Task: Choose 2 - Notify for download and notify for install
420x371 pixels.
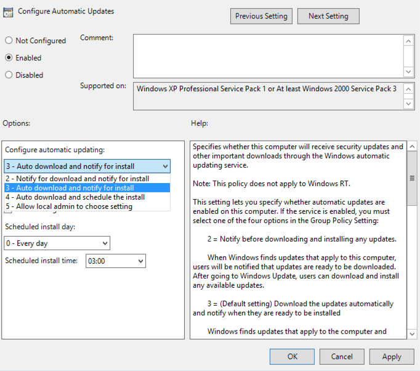Action: 87,179
